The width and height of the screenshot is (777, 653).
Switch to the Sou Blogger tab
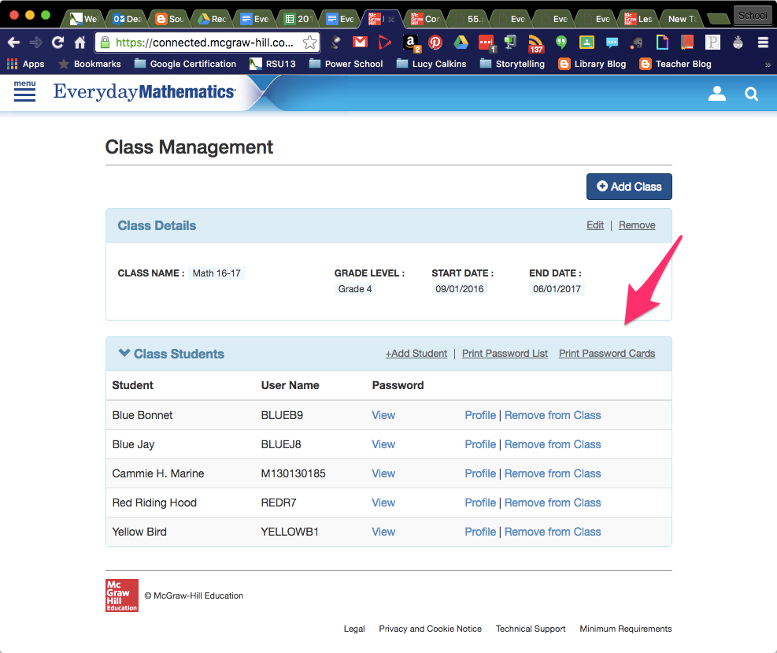coord(169,19)
